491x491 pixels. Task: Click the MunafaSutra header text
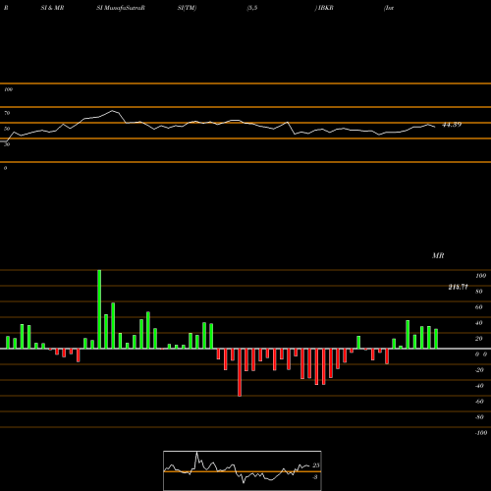[124, 8]
